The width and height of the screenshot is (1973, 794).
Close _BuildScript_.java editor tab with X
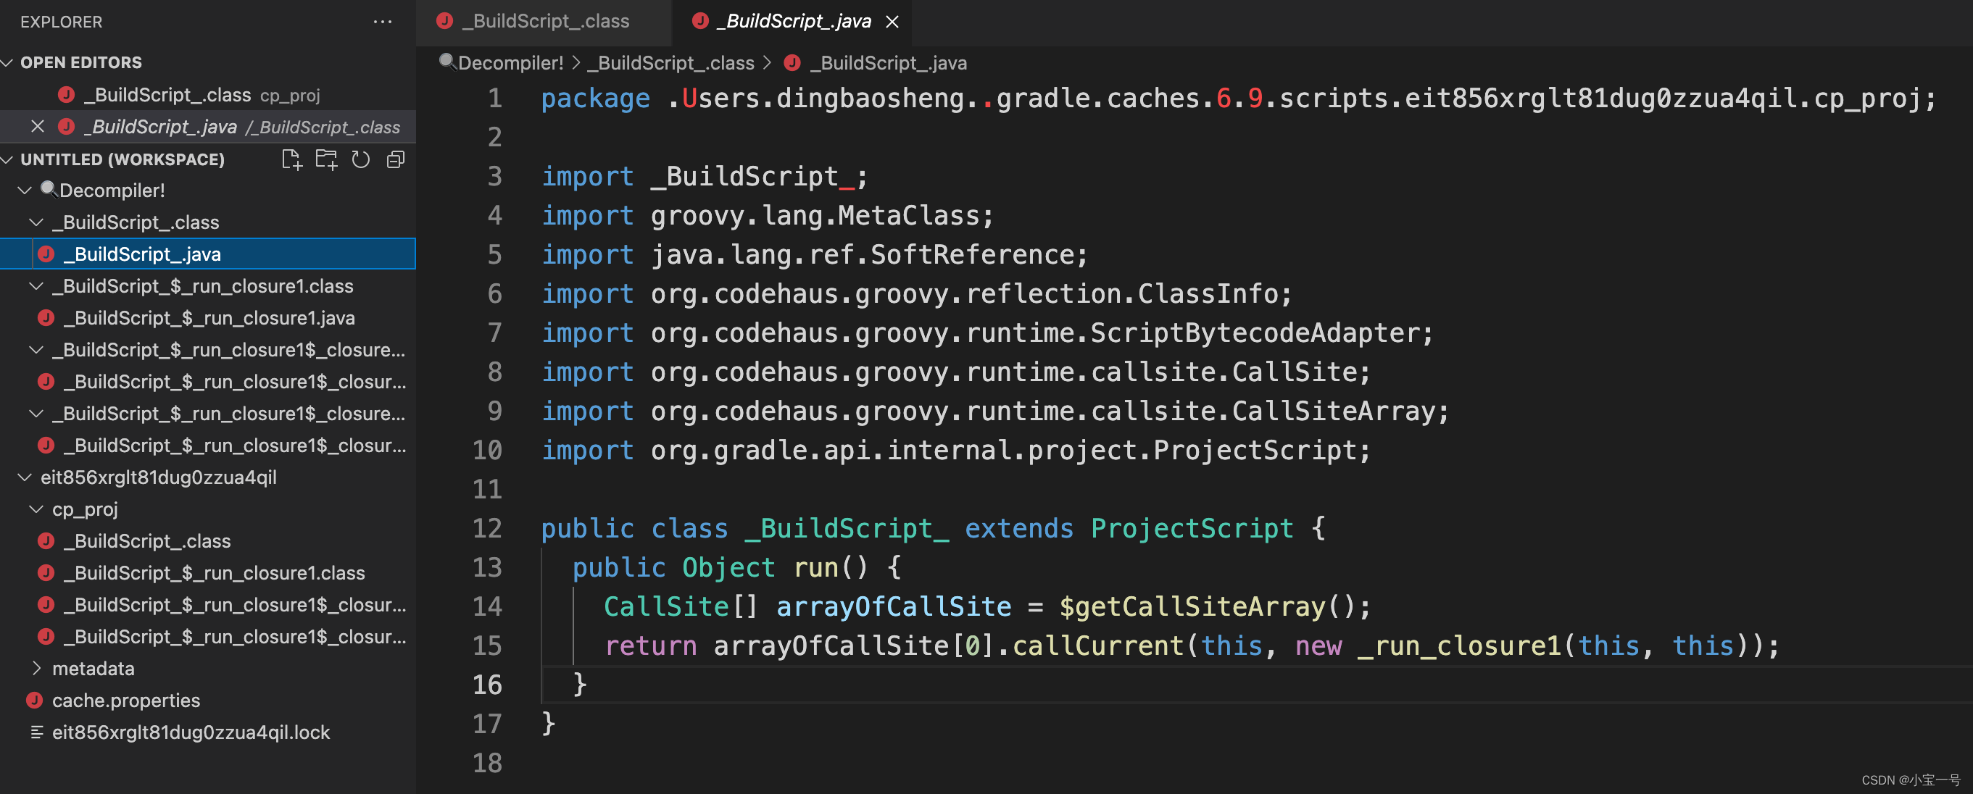(892, 22)
